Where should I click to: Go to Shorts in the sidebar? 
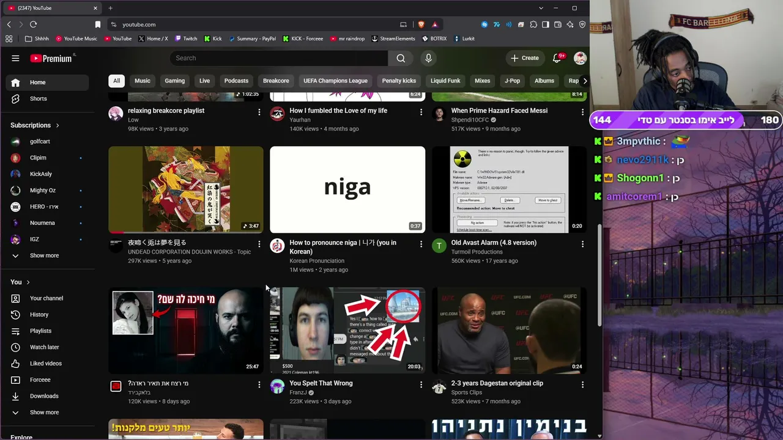point(48,98)
